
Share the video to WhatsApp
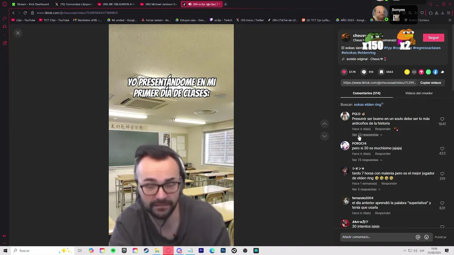(428, 72)
